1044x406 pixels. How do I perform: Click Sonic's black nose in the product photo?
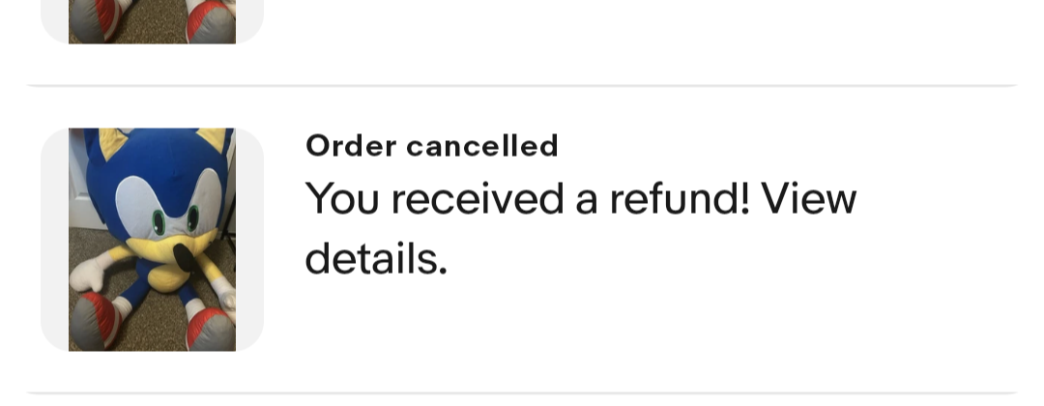click(x=186, y=258)
